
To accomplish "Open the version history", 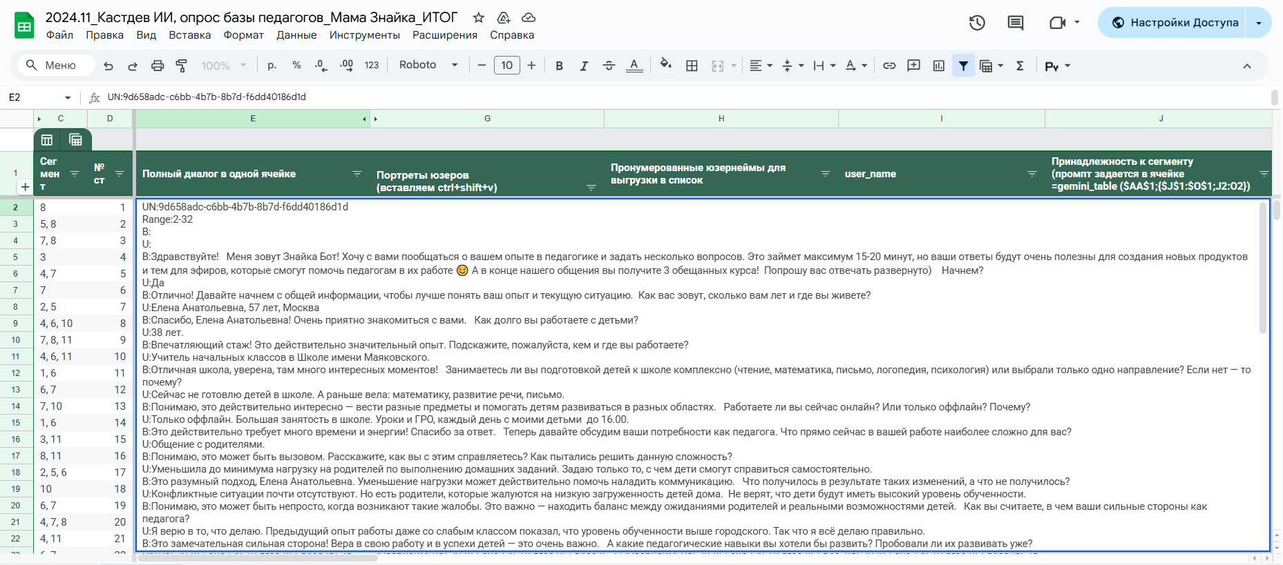I will (977, 23).
